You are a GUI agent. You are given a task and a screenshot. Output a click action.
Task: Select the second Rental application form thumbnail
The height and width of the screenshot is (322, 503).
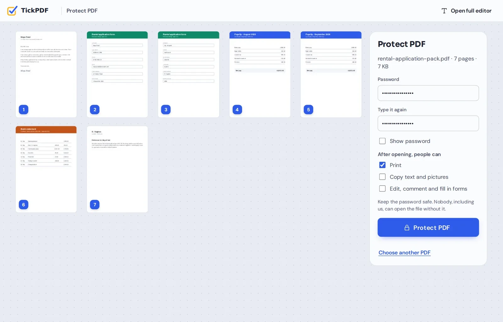click(x=189, y=74)
